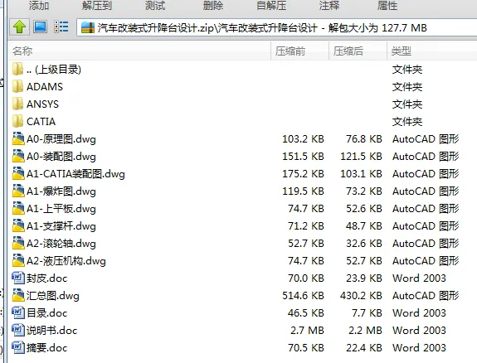Select file name A1-支撑杆.dwg
This screenshot has height=363, width=477.
point(61,226)
